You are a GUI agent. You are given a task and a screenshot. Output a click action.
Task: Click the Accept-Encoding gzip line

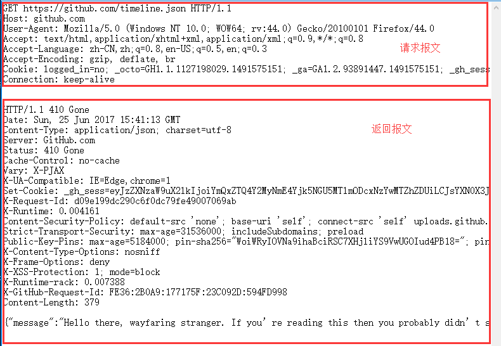click(x=89, y=59)
